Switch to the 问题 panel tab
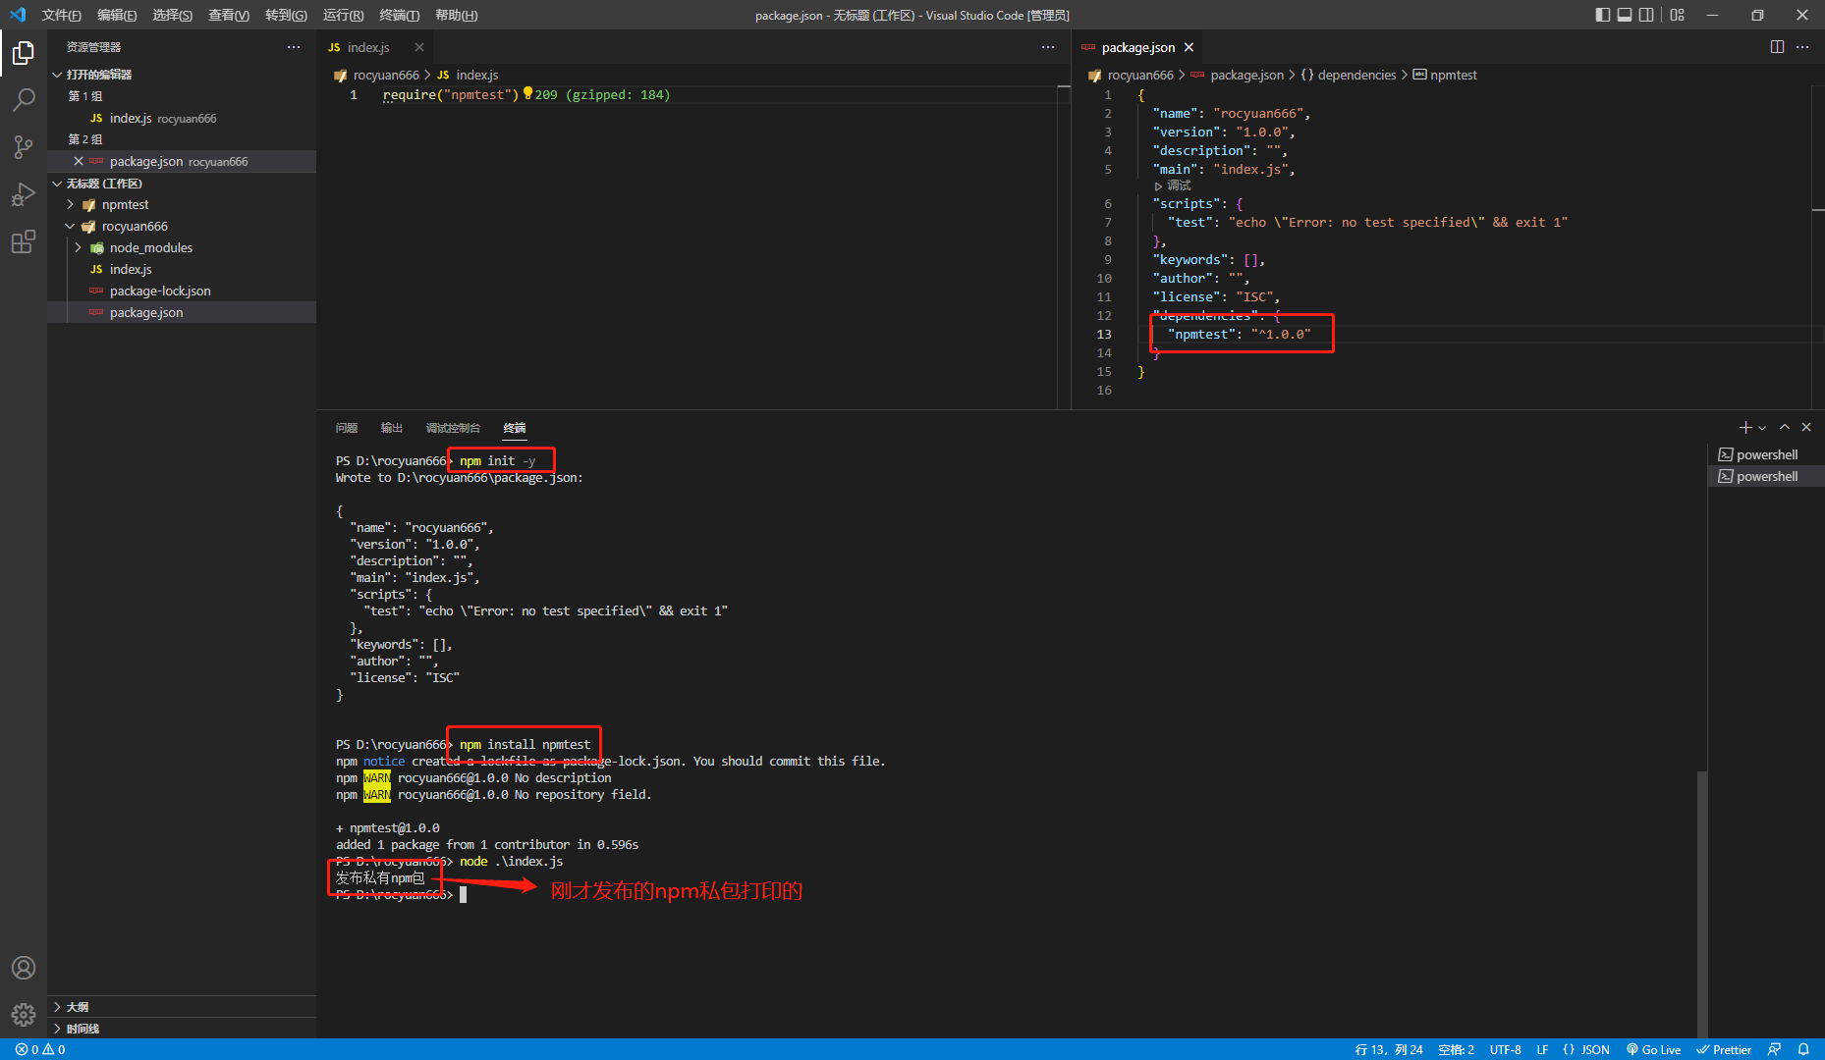1825x1060 pixels. [x=347, y=428]
